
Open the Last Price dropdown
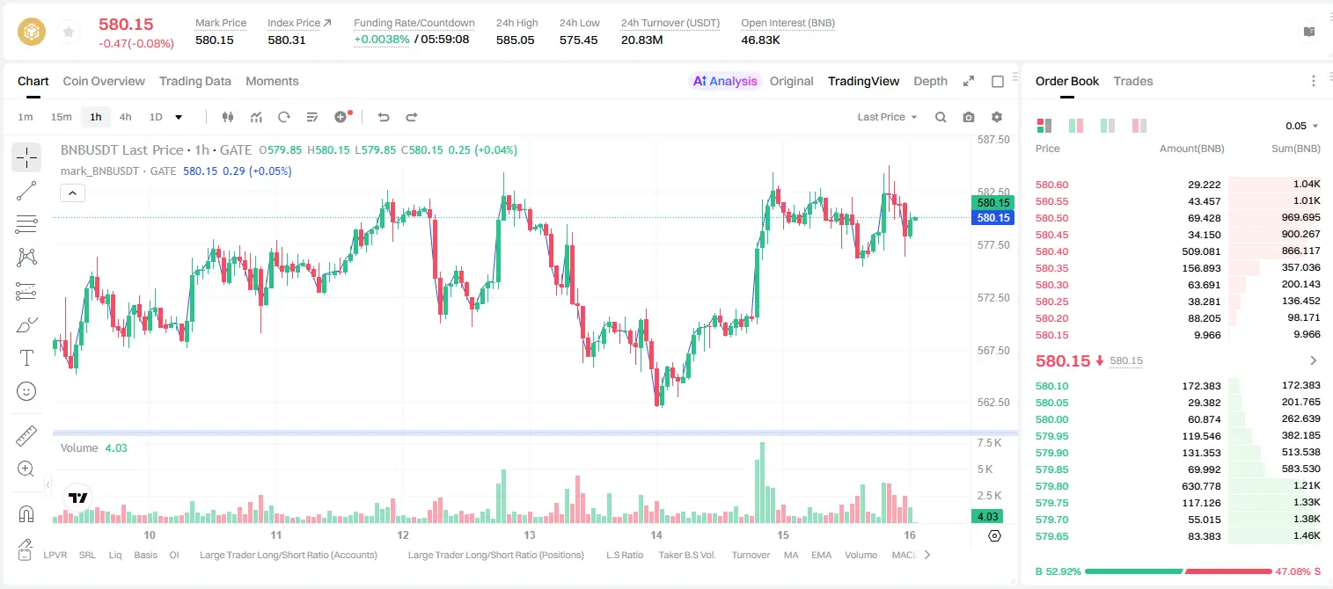887,117
